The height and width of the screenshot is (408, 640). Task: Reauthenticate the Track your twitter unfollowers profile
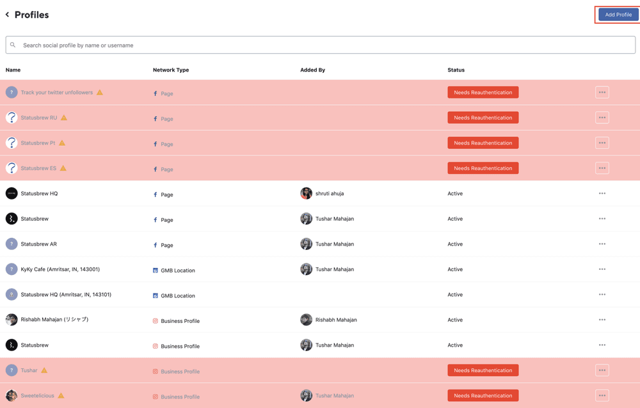point(483,93)
